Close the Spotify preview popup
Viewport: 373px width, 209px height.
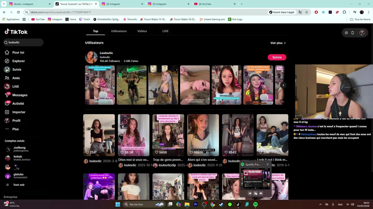tap(268, 165)
